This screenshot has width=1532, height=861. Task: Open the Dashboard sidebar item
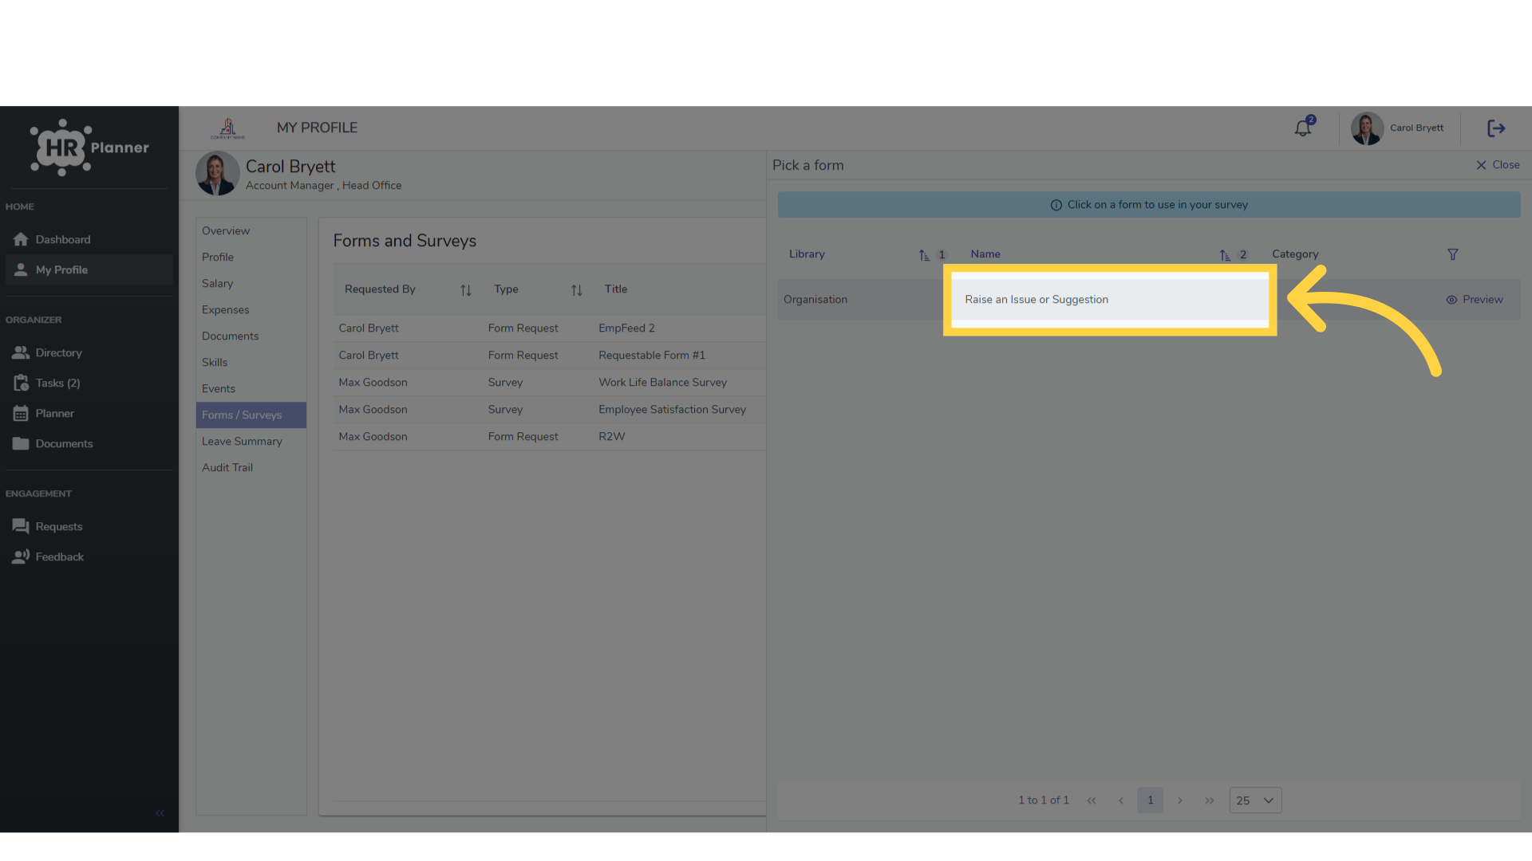pyautogui.click(x=89, y=239)
